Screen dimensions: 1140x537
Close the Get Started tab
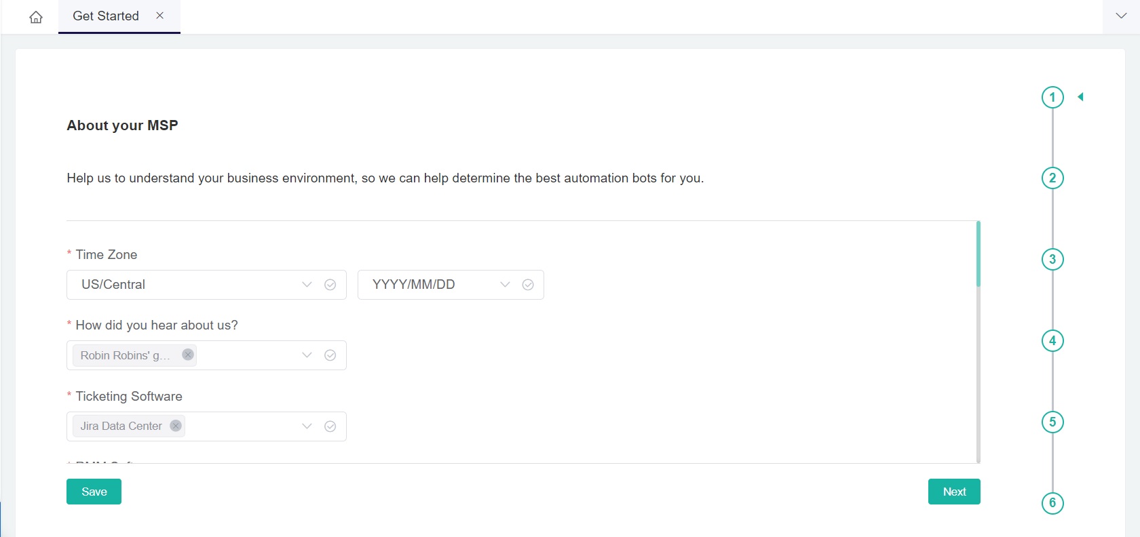tap(160, 16)
